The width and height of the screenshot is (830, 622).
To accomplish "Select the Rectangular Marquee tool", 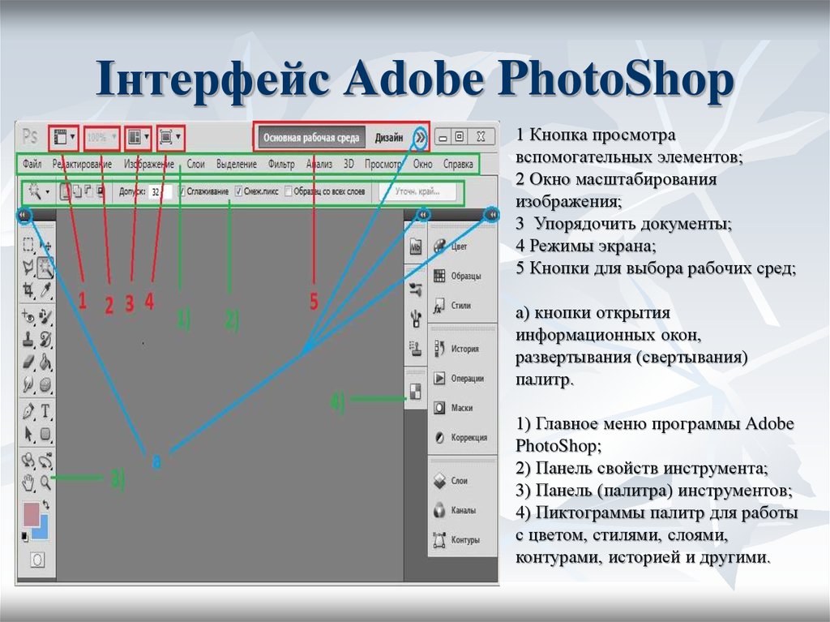I will [28, 245].
